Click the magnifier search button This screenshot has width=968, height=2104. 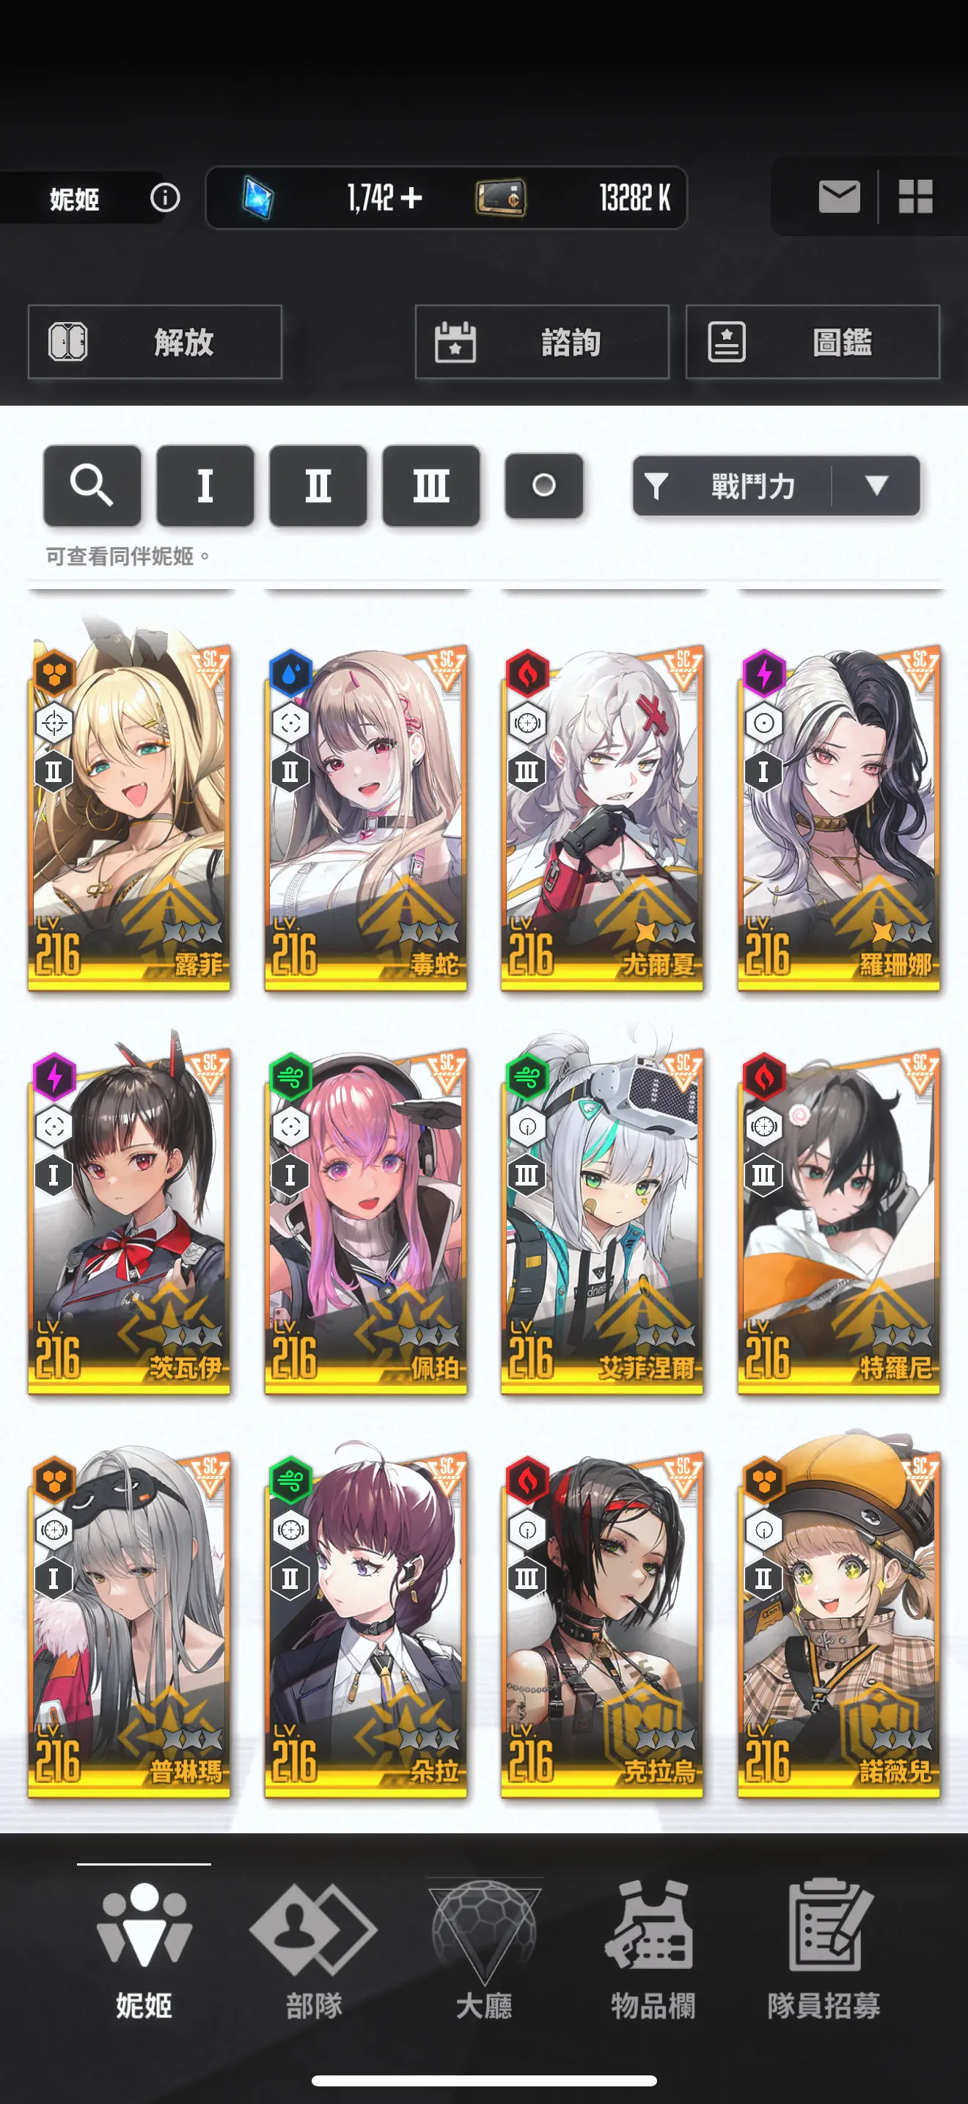coord(92,485)
